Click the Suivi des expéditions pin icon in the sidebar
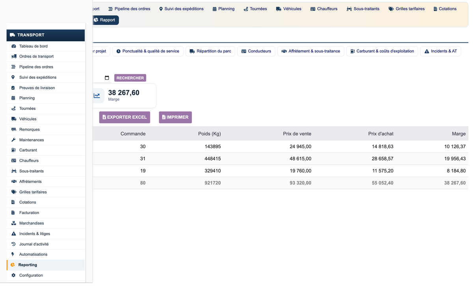The height and width of the screenshot is (295, 473). tap(13, 77)
